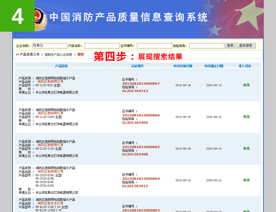This screenshot has width=276, height=212.
Task: Click 有效 status for certificate ending 0864
Action: click(x=246, y=180)
